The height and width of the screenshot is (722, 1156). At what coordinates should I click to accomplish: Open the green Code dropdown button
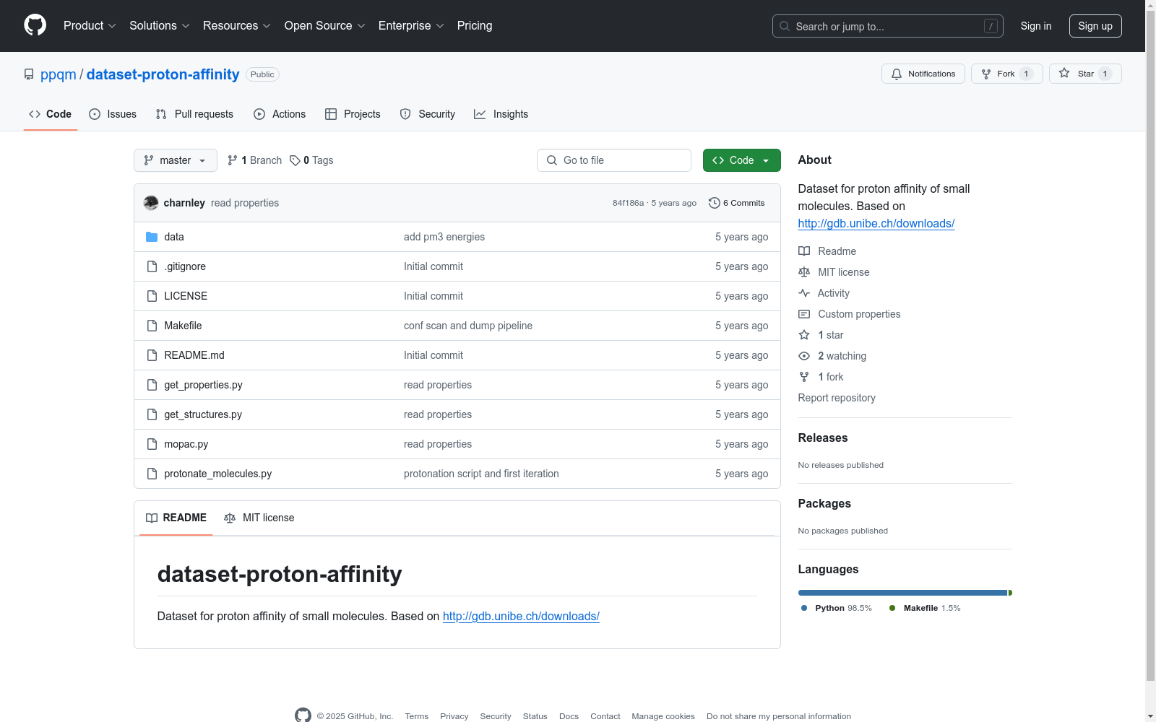[x=741, y=160]
